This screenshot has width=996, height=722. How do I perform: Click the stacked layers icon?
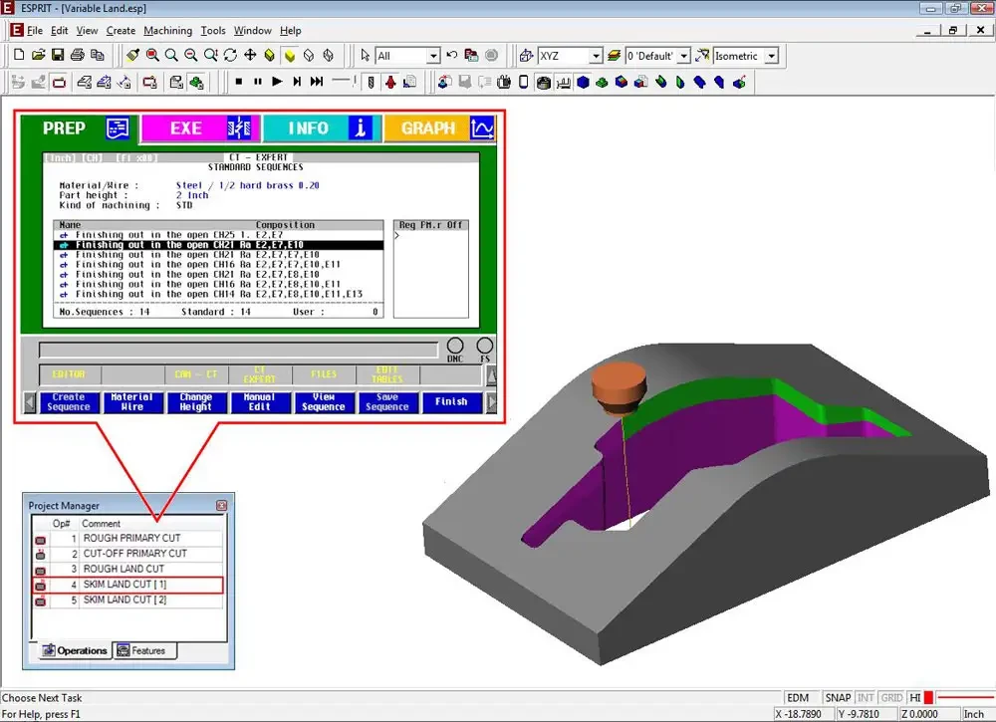[x=614, y=55]
